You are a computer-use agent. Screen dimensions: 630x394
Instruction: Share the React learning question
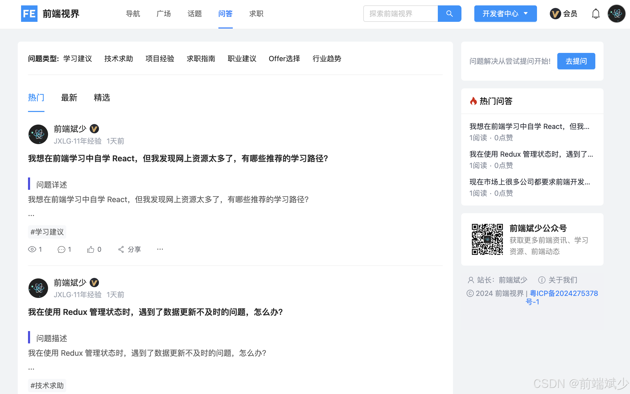tap(129, 249)
